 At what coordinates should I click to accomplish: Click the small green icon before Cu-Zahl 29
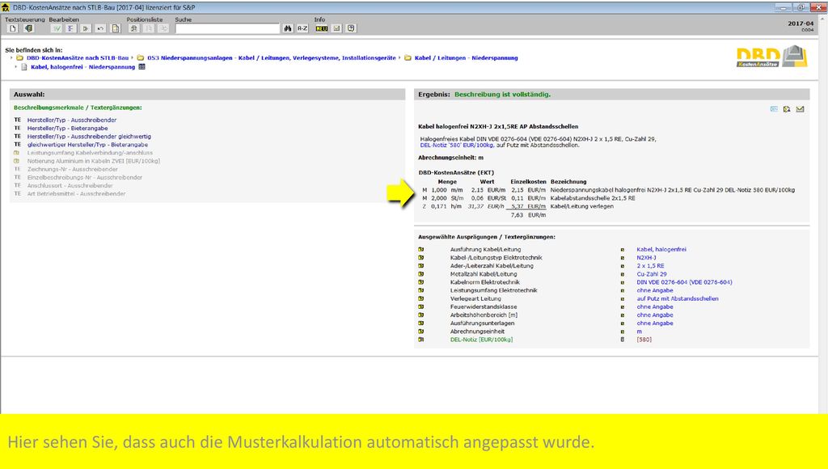coord(623,274)
